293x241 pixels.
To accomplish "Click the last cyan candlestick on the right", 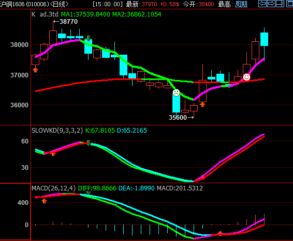I will [x=264, y=39].
